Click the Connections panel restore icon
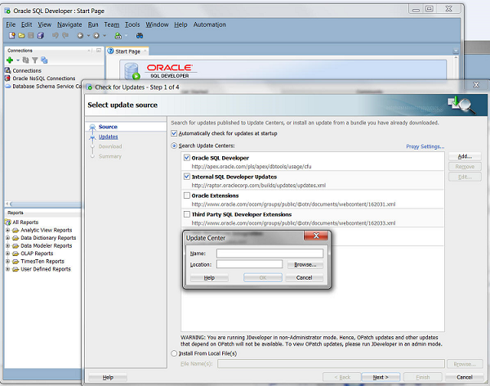This screenshot has width=490, height=386. click(x=99, y=51)
